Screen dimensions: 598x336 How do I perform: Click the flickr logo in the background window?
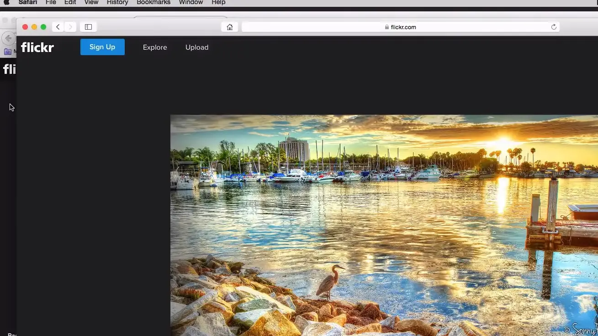click(9, 69)
